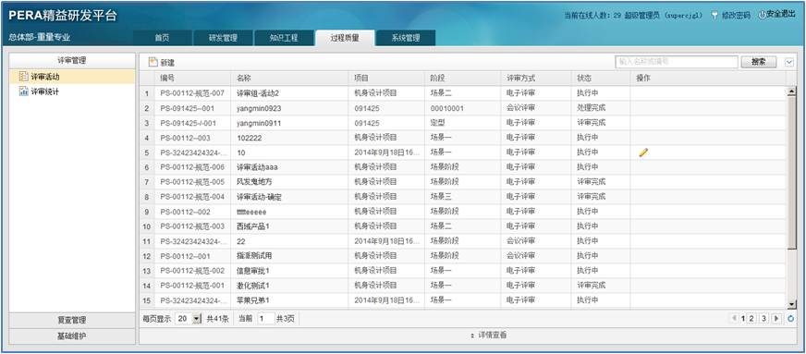Click the 修改密码 change-password link

click(731, 15)
